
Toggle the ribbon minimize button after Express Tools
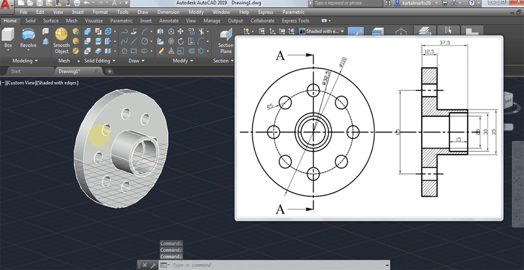click(x=324, y=21)
